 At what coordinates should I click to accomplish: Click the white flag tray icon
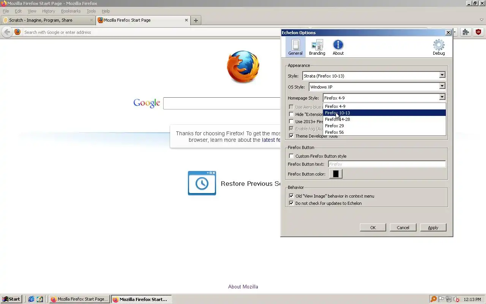441,299
